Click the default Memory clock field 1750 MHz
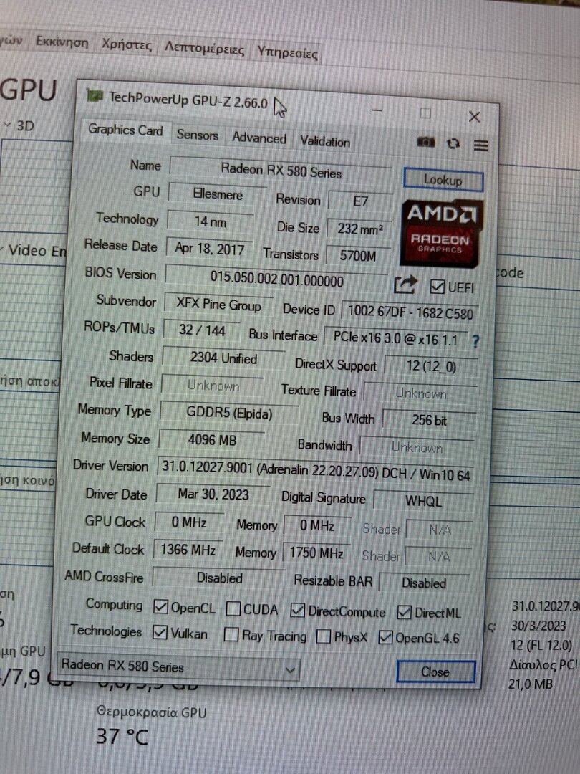Image resolution: width=580 pixels, height=774 pixels. [316, 553]
